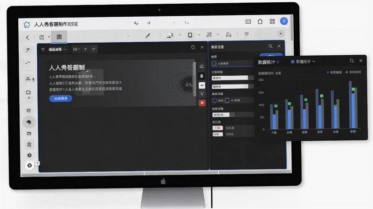Select the diagonal brush tool in toolbar
373x209 pixels.
coord(148,36)
